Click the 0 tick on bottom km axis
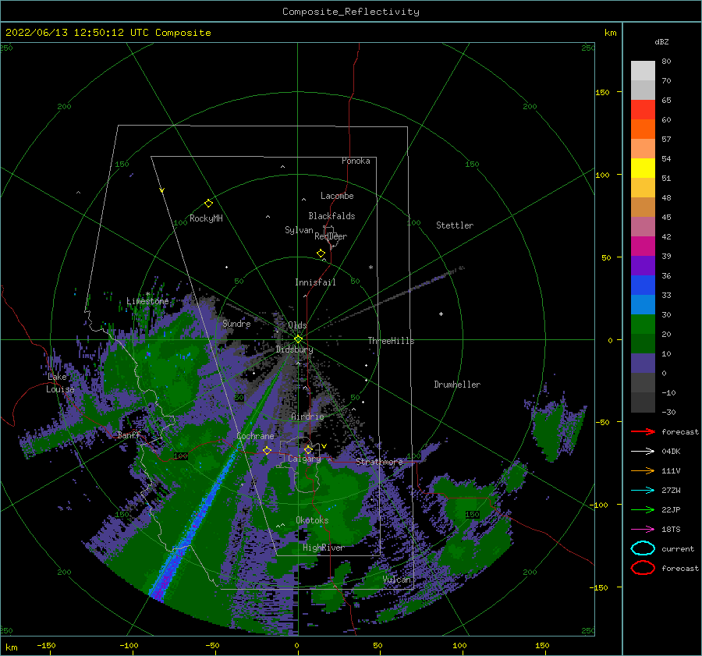 coord(296,645)
